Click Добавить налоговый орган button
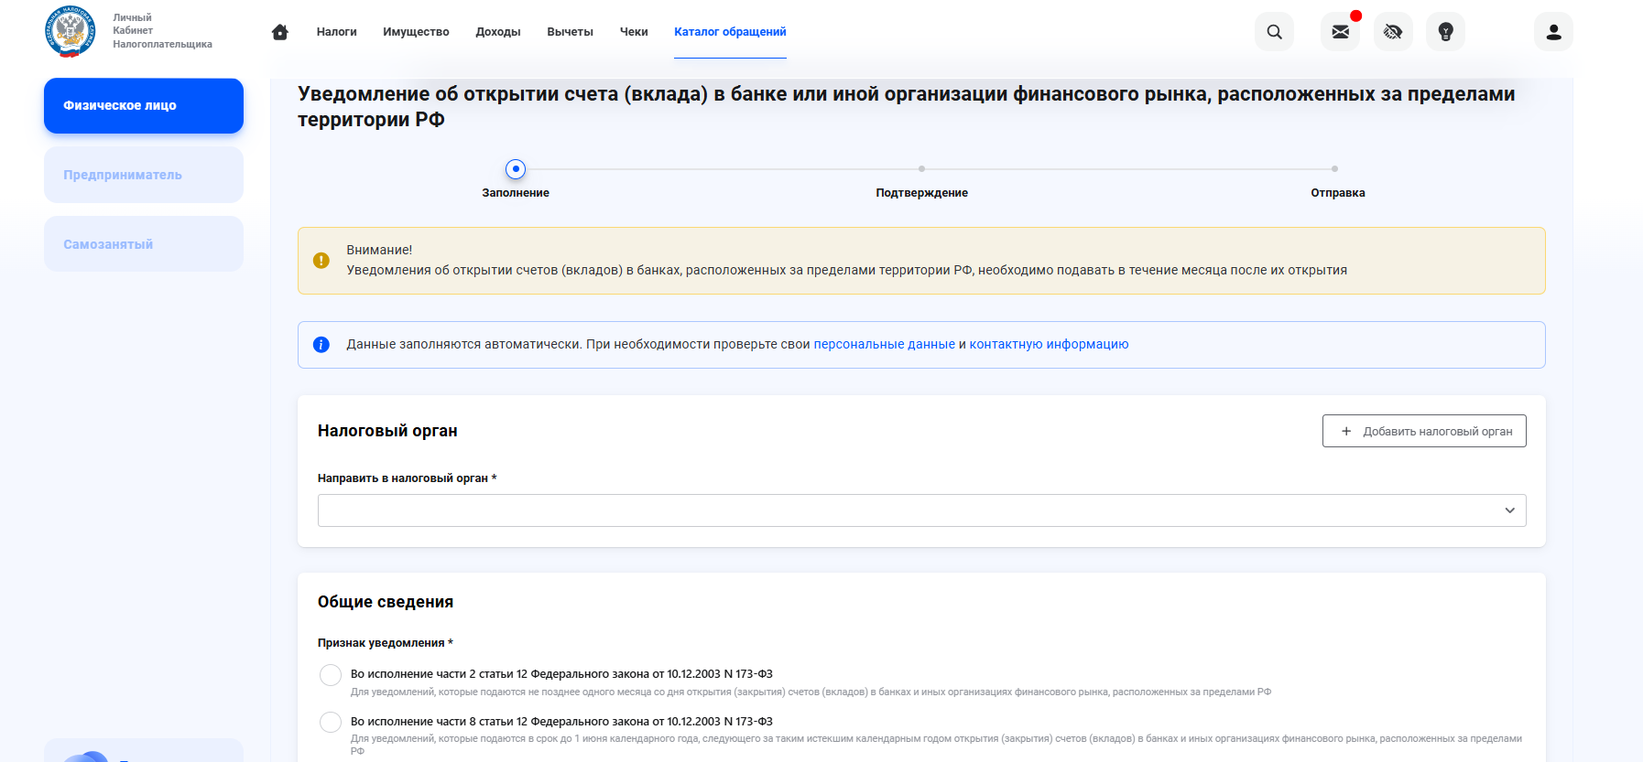This screenshot has width=1643, height=762. [1424, 431]
